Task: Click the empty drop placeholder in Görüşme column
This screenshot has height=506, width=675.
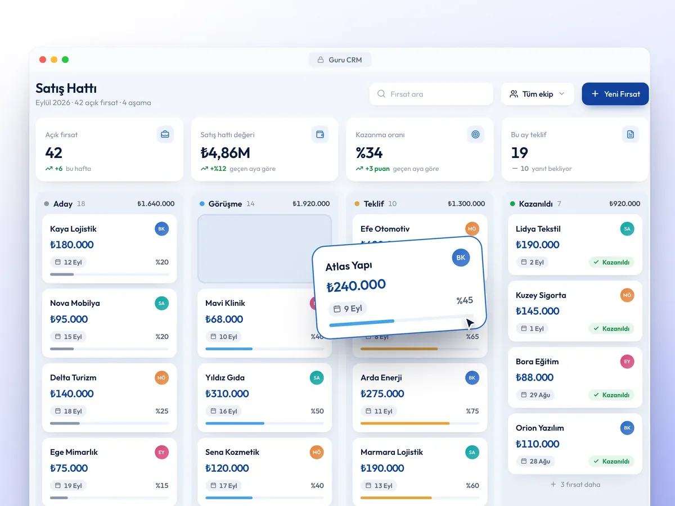Action: coord(264,249)
